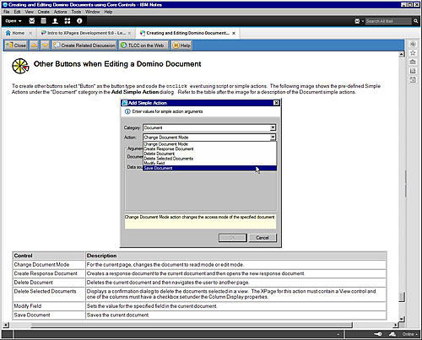
Task: Click the sidebar magnifier icon
Action: [x=413, y=45]
